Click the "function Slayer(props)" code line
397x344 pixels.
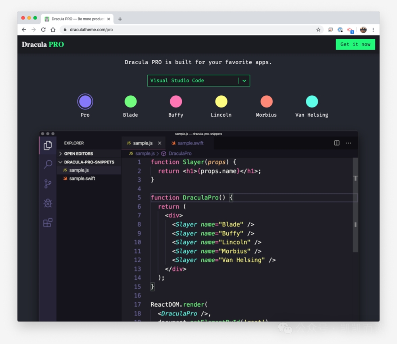click(x=193, y=162)
